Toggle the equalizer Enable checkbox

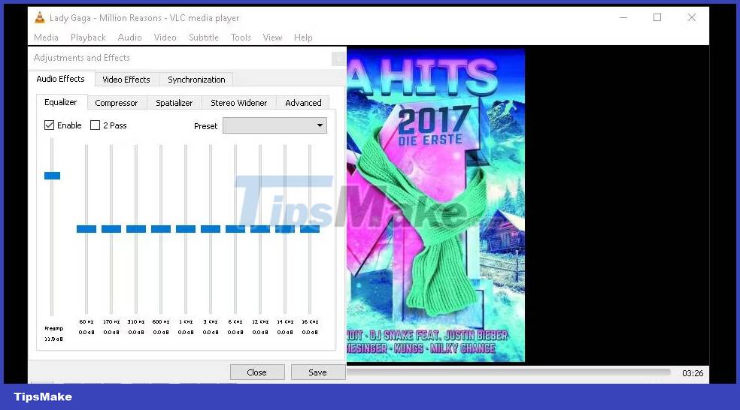pos(49,125)
